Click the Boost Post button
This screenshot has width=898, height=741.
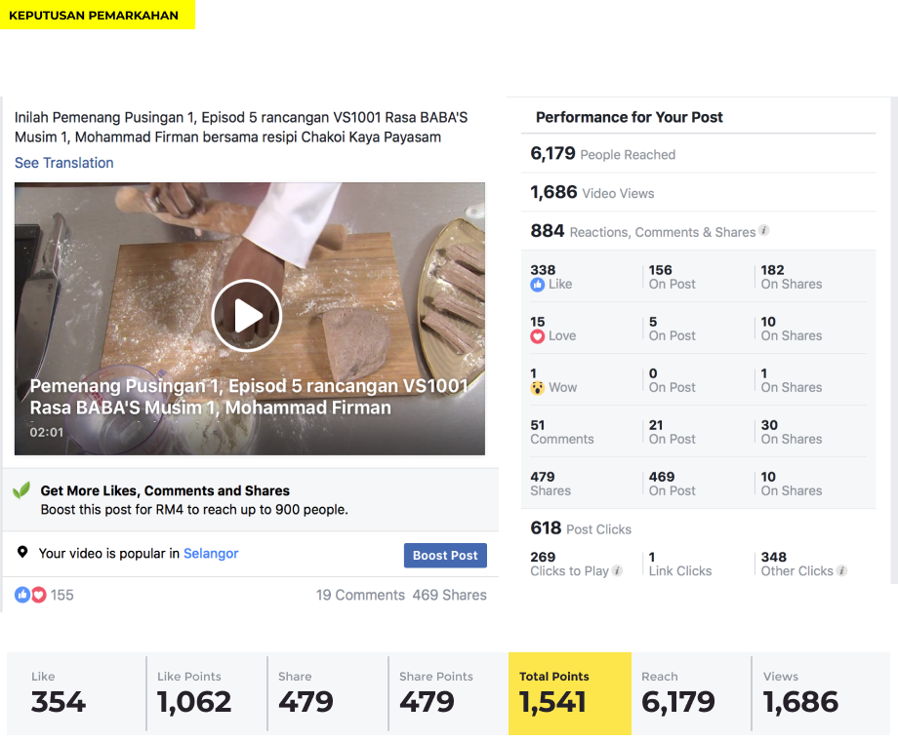pyautogui.click(x=445, y=556)
